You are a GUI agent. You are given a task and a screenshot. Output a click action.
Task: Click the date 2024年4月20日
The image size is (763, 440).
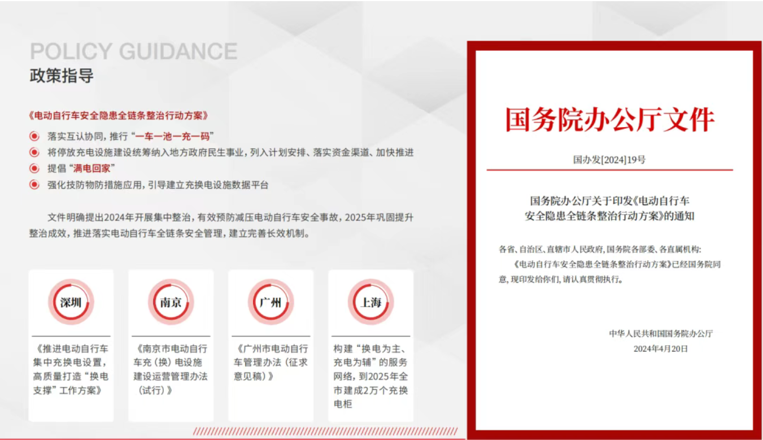click(661, 349)
